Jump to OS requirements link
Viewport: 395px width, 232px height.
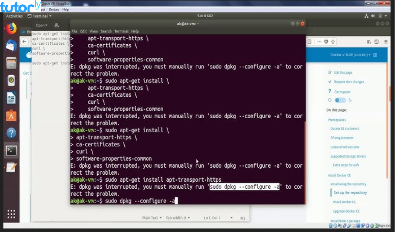(x=342, y=138)
